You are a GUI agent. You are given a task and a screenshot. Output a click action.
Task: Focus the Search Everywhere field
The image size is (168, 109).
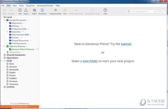pyautogui.click(x=146, y=11)
